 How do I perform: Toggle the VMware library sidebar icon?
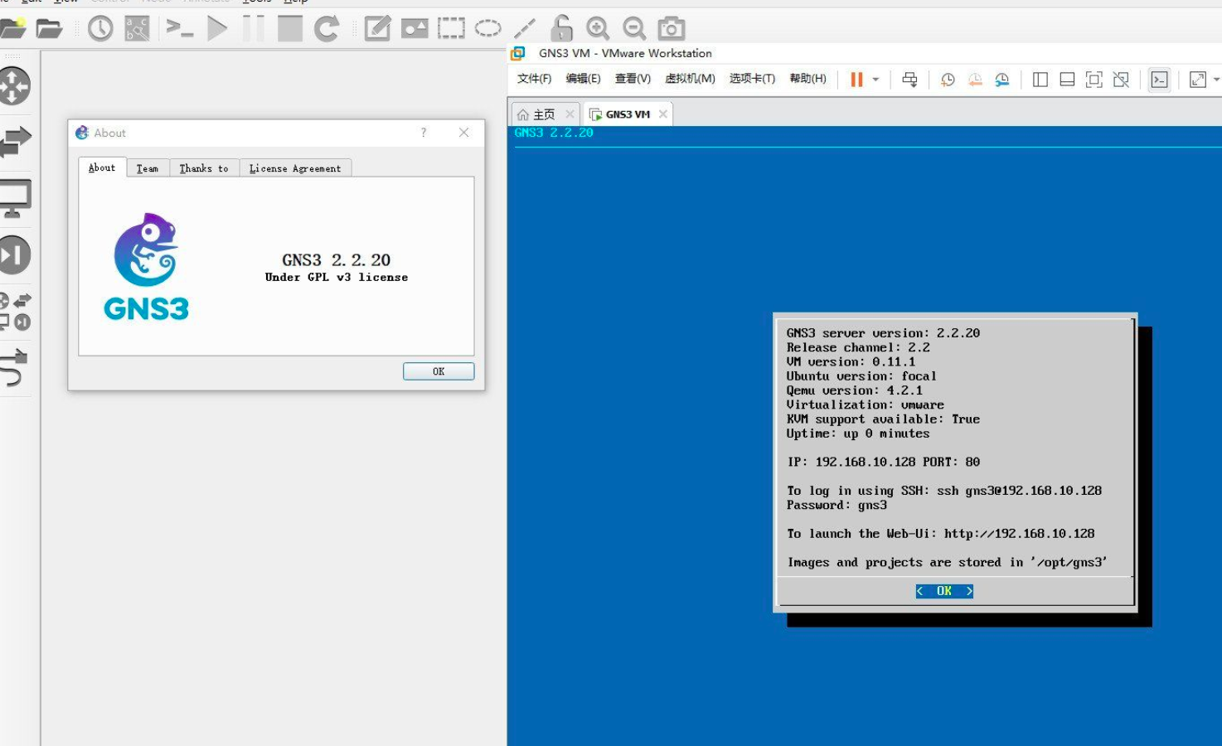(1040, 80)
